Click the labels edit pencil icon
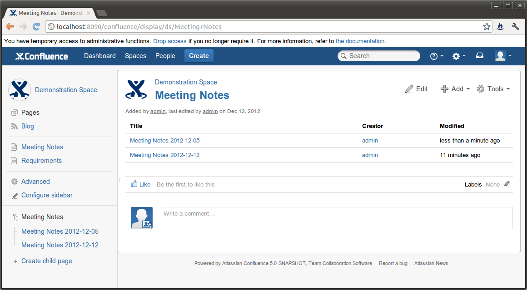Screen dimensions: 527x290 click(507, 184)
